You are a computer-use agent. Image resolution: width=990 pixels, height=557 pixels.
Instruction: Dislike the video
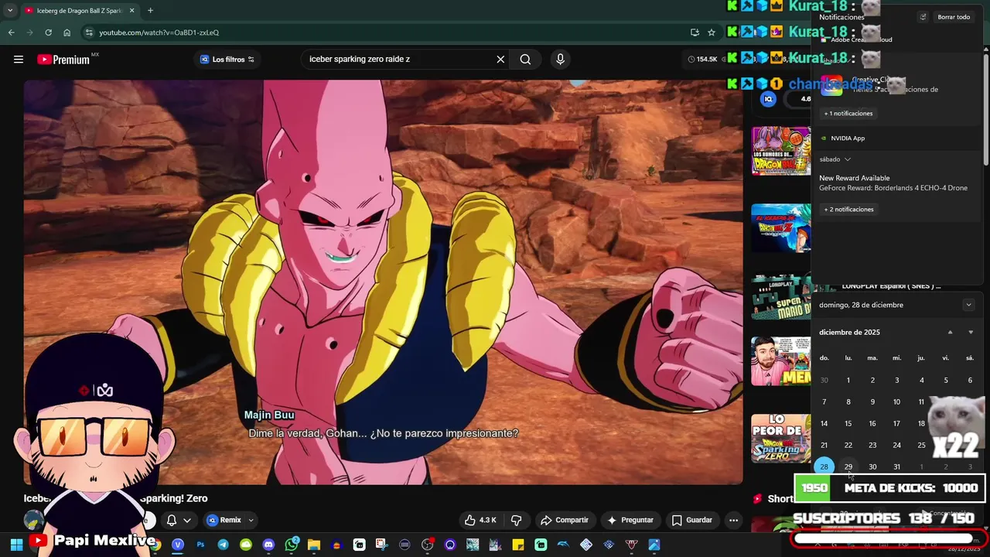coord(516,520)
